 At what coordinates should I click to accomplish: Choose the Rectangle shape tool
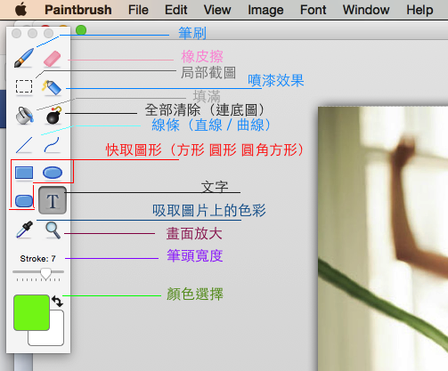pyautogui.click(x=24, y=173)
